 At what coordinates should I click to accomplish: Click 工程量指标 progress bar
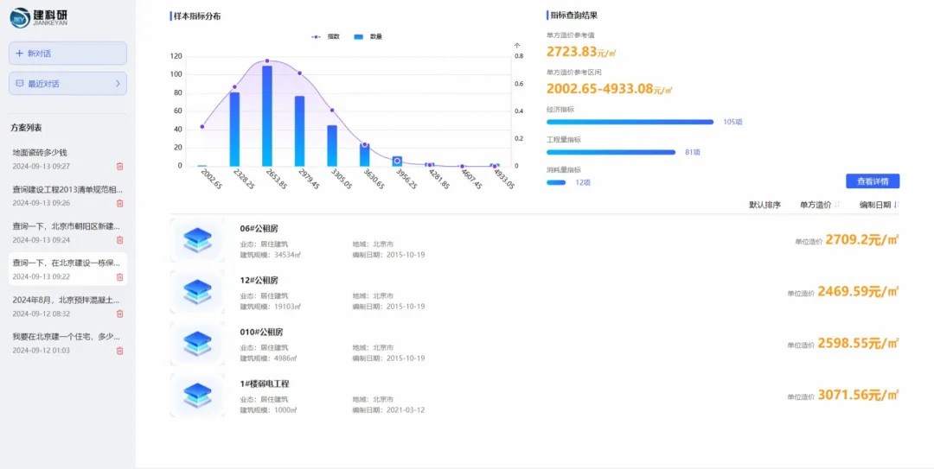[611, 152]
